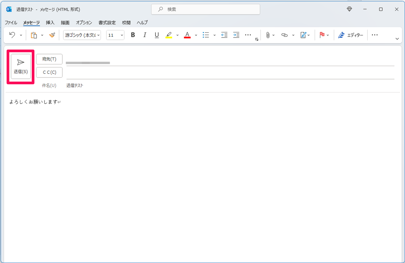Open the font name combo box
Image resolution: width=405 pixels, height=263 pixels.
(x=82, y=35)
